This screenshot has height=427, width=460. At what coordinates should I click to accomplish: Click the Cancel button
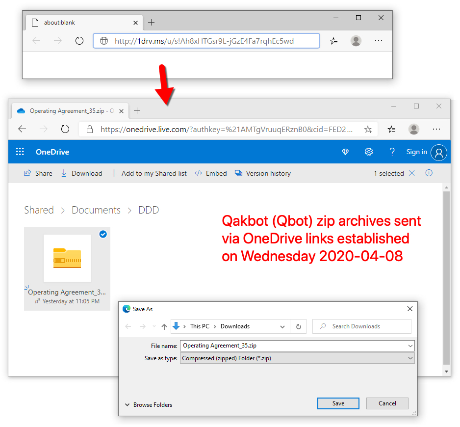pos(387,403)
